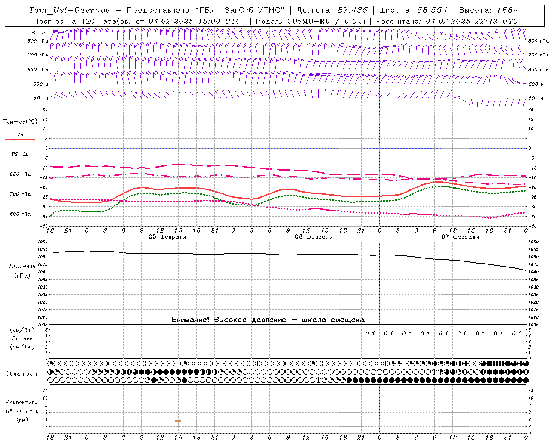Screen dimensions: 551x441
Task: Click the station name Tom_Ust-Ozernoe
Action: point(69,10)
